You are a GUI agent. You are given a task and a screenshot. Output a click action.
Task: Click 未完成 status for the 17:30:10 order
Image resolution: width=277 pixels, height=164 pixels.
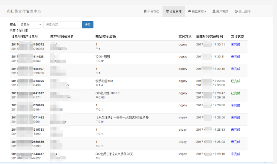click(x=235, y=69)
